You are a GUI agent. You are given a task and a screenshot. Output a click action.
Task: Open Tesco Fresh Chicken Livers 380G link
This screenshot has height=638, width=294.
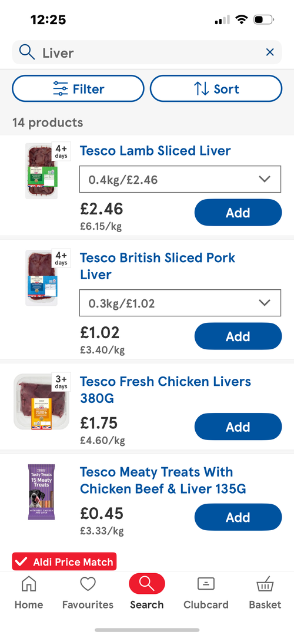pos(165,390)
